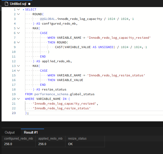
Task: Click 'Innodb_redo_log_resize_status' string on line 15
Action: pos(116,75)
